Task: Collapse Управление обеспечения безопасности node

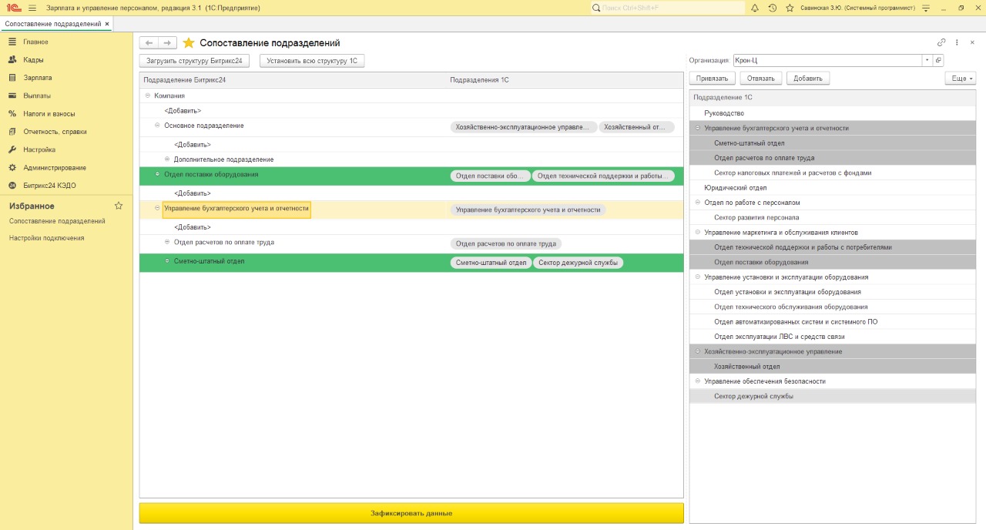Action: pos(697,381)
